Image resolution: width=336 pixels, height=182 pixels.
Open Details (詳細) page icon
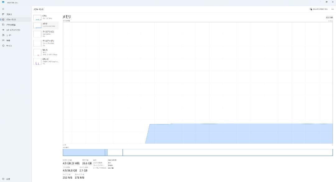click(x=3, y=41)
